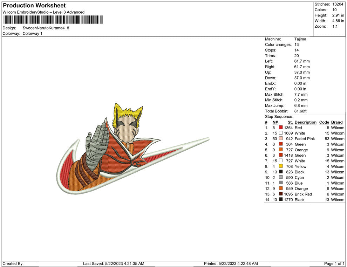This screenshot has width=347, height=267.
Task: Click the Colorway 1 value
Action: pyautogui.click(x=32, y=34)
